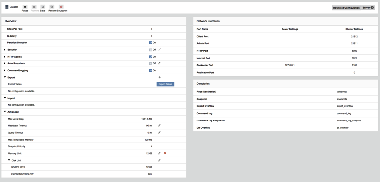This screenshot has width=380, height=182.
Task: Delete Memory Limit red X
Action: [165, 153]
